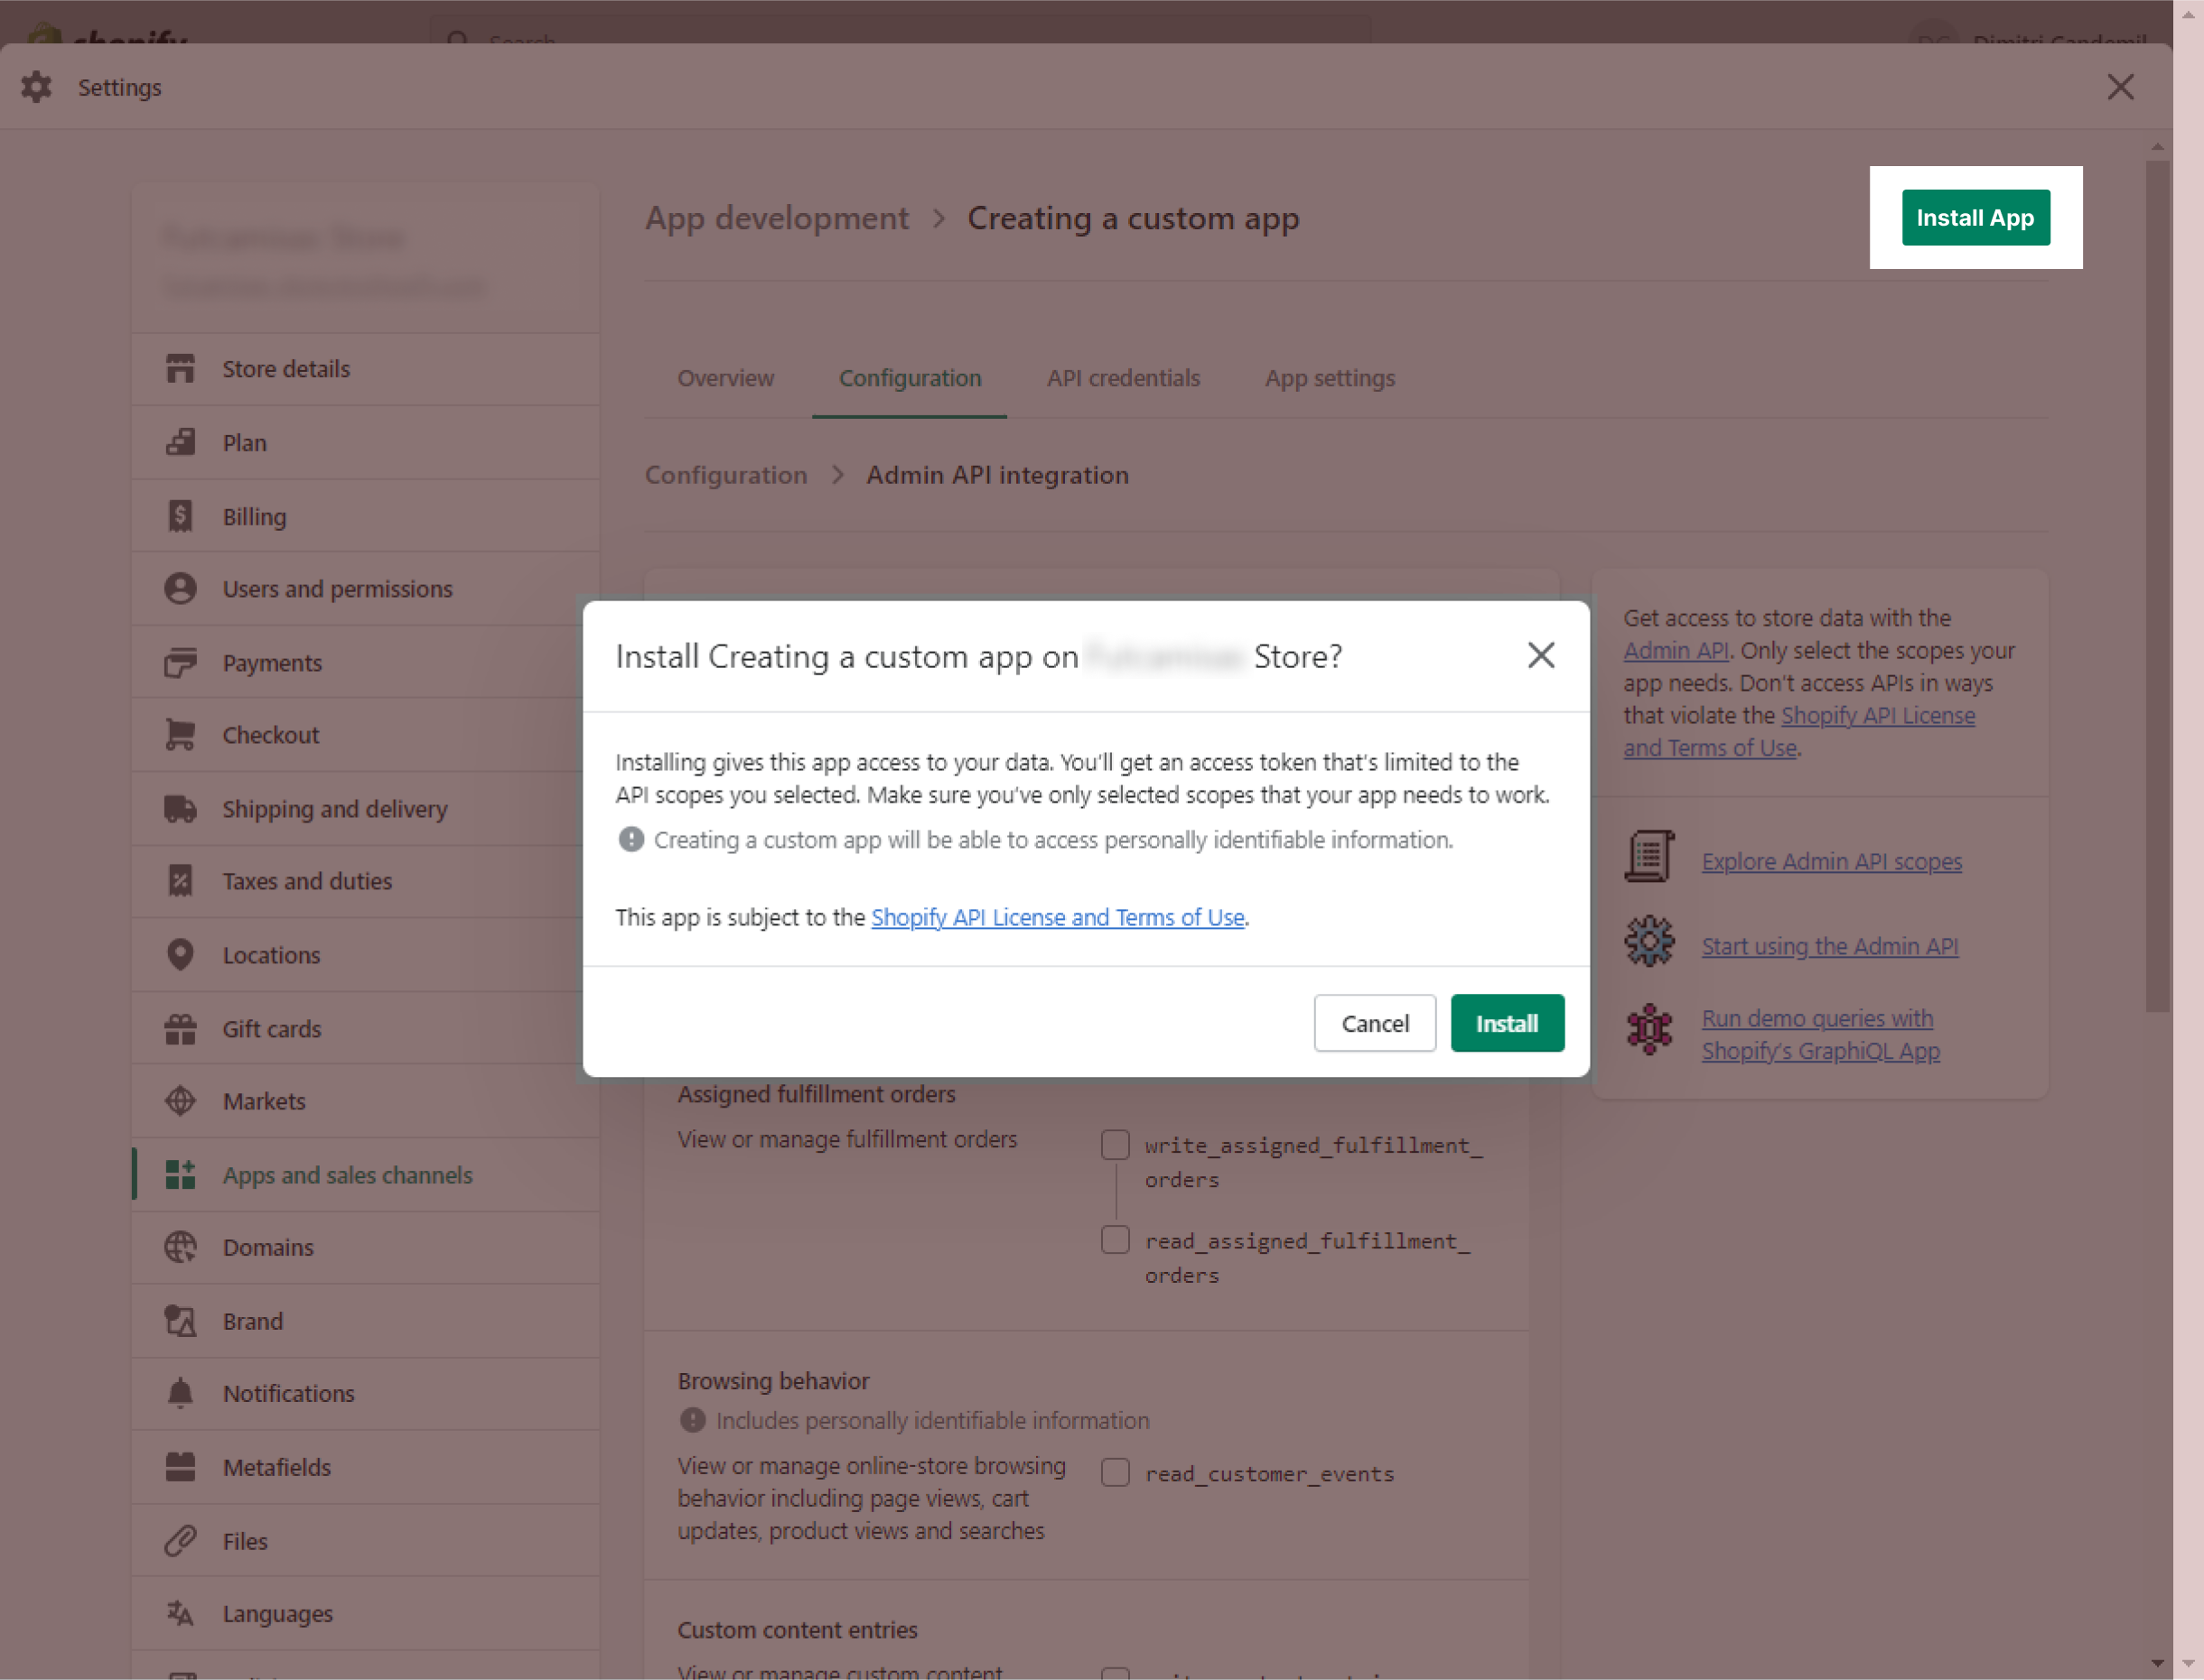The image size is (2204, 1680).
Task: Click the Metafields icon in sidebar
Action: pos(178,1465)
